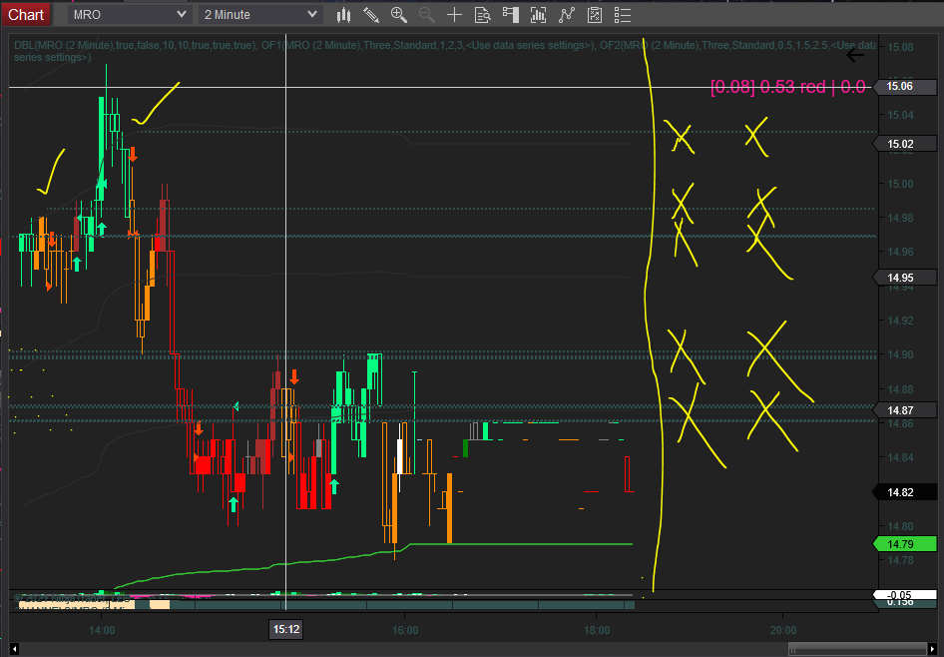
Task: Click the 20:00 time axis label
Action: [782, 630]
